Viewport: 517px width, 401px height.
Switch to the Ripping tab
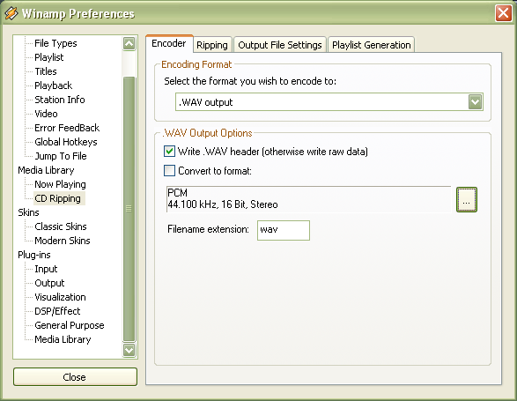pos(212,45)
